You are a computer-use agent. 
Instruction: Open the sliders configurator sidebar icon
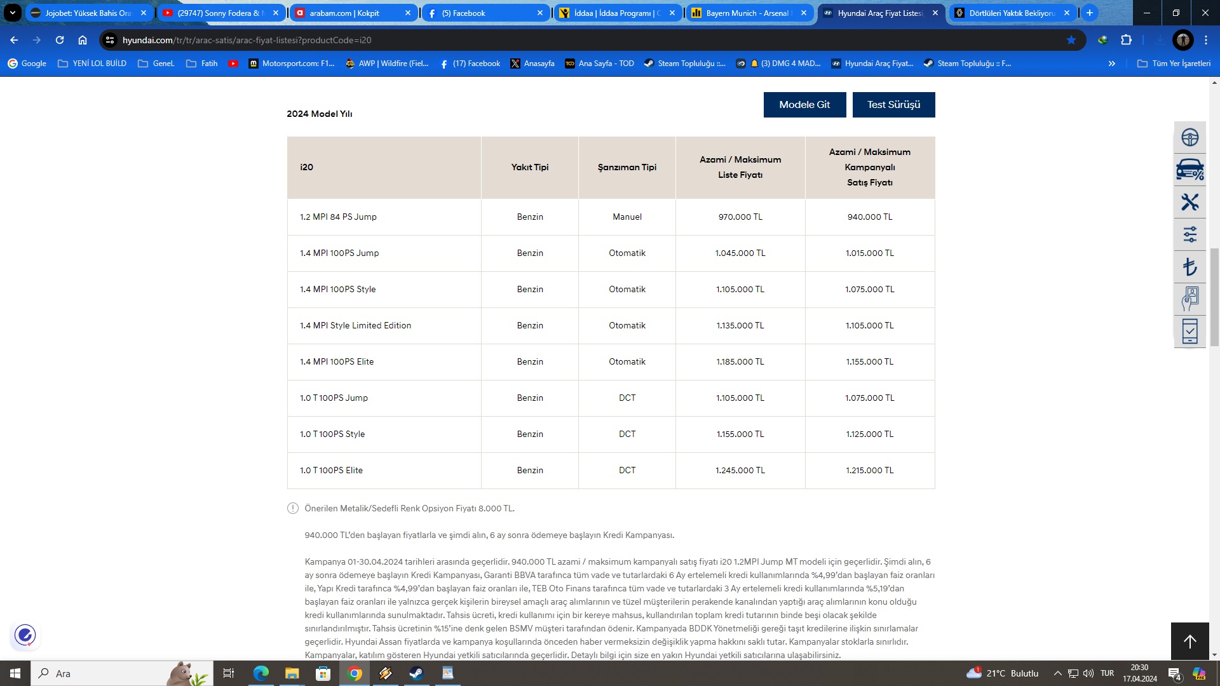click(1189, 234)
